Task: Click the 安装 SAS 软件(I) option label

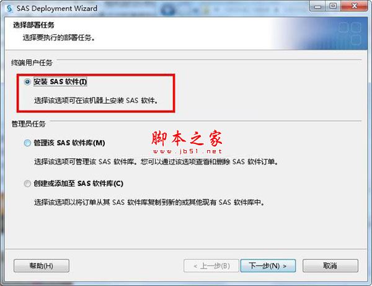Action: coord(60,82)
